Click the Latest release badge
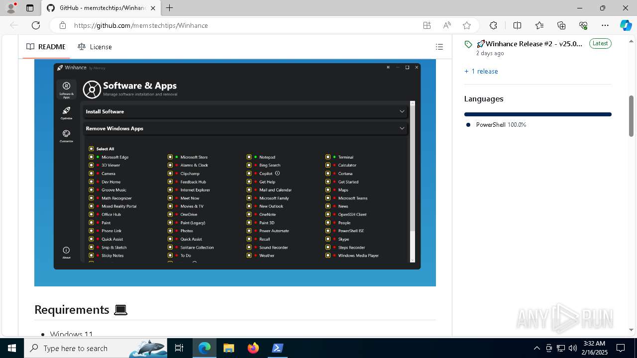 tap(600, 44)
